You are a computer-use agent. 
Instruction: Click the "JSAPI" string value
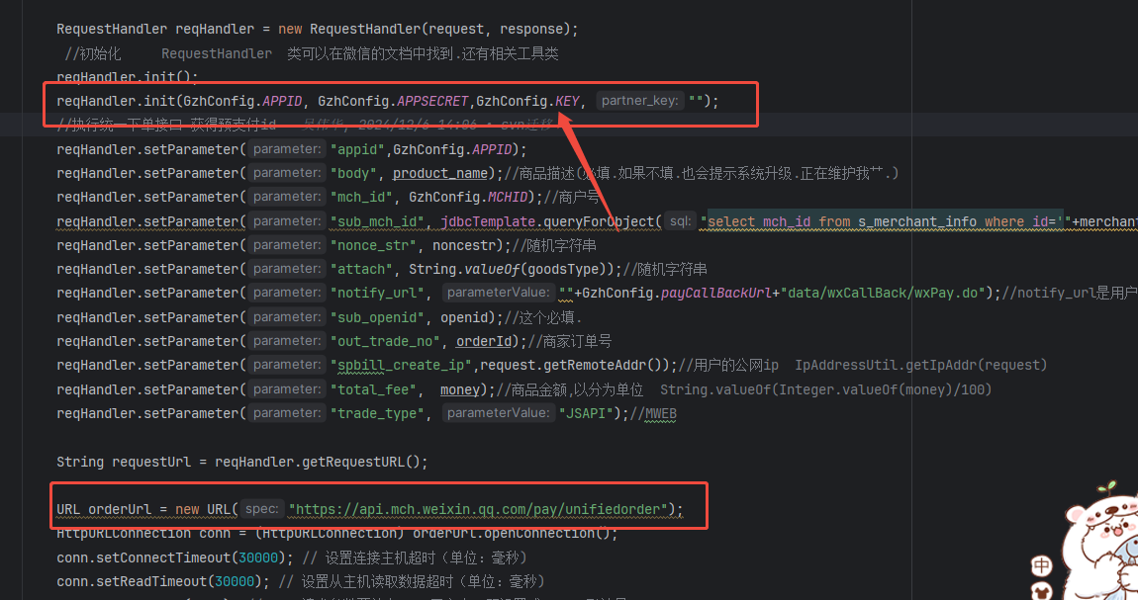click(x=586, y=414)
